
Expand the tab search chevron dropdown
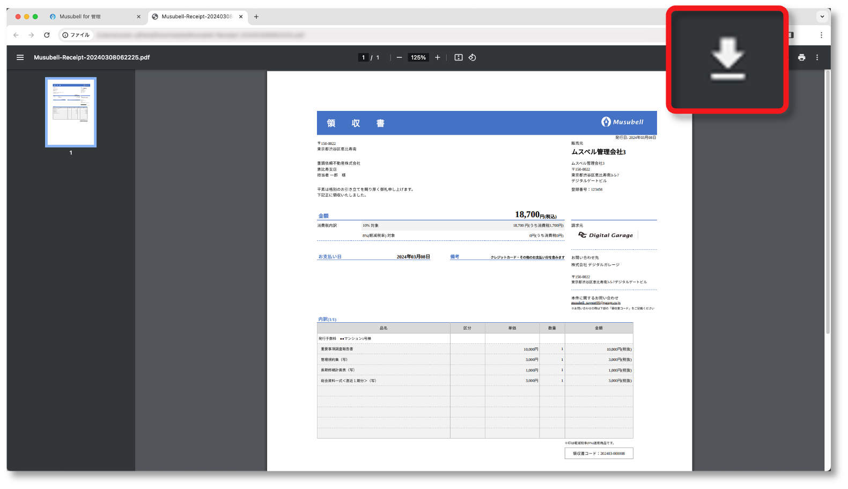(822, 17)
